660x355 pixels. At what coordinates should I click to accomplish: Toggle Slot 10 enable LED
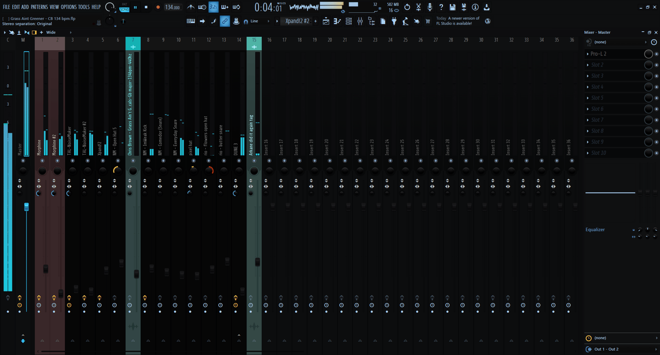click(656, 153)
